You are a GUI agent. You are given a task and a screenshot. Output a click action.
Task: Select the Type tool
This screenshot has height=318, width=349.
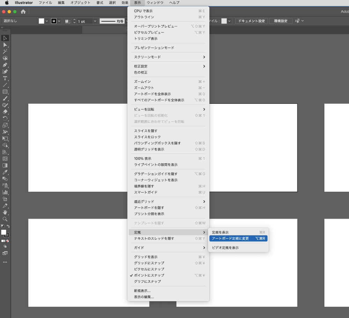[5, 78]
